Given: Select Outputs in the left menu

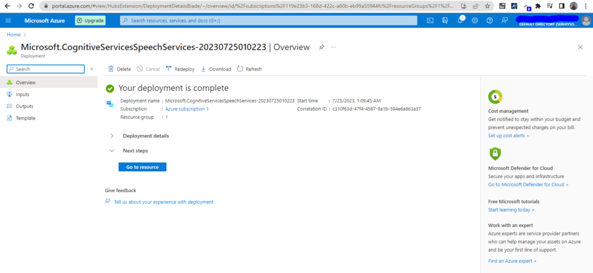Looking at the screenshot, I should pos(49,106).
